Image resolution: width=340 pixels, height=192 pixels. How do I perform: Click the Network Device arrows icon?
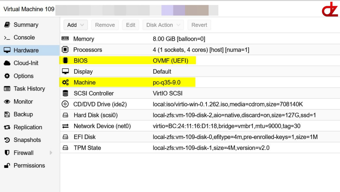tap(65, 126)
